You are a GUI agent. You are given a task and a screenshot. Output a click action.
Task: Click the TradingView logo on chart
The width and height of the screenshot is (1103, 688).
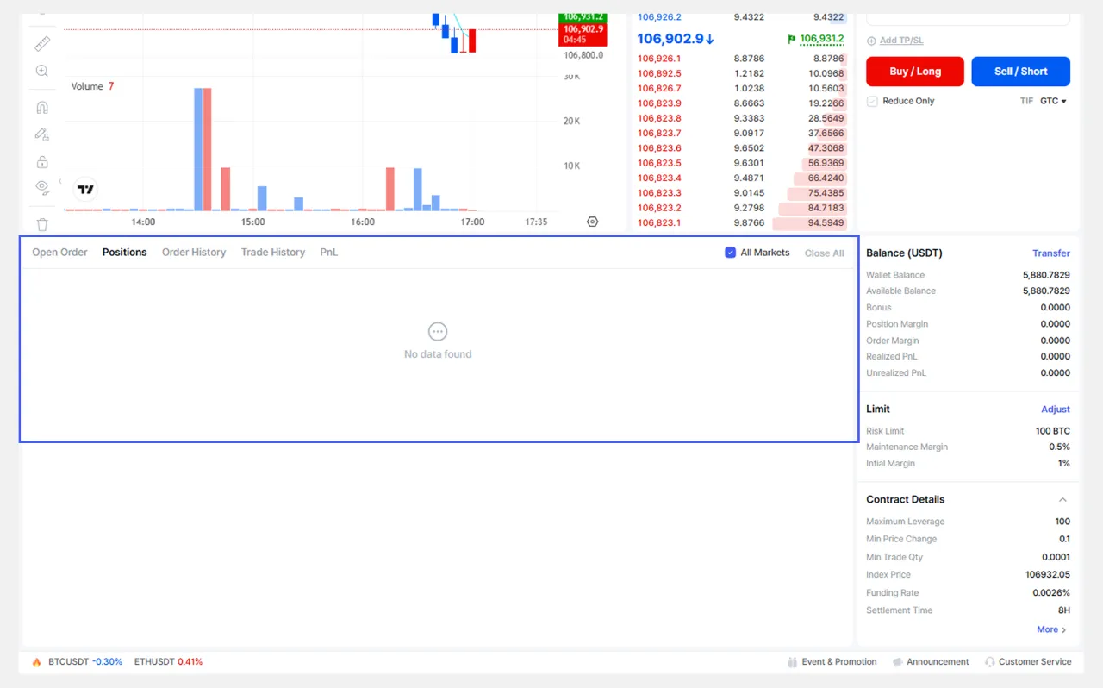pyautogui.click(x=85, y=190)
